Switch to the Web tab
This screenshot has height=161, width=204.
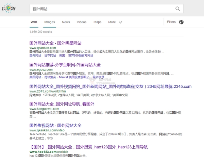34,22
